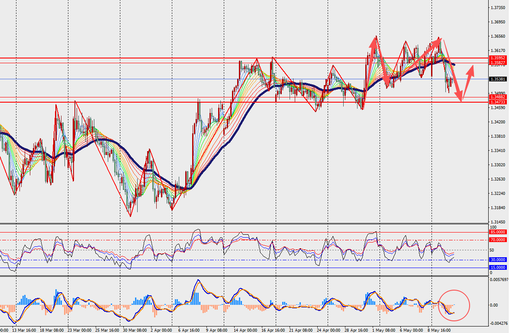Click the 1 May 08:00 time label
The height and width of the screenshot is (333, 509).
pyautogui.click(x=383, y=330)
